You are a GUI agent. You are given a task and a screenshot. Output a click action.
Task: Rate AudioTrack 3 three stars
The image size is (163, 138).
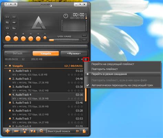coord(75,90)
